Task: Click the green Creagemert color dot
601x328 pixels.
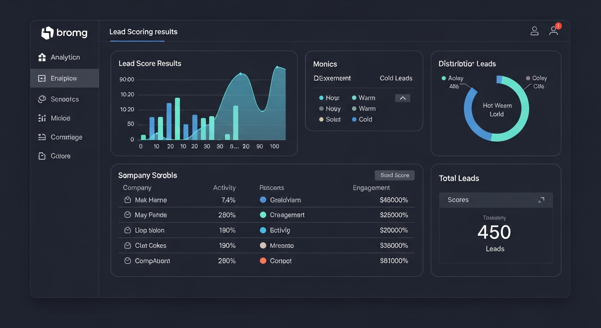Action: [263, 215]
